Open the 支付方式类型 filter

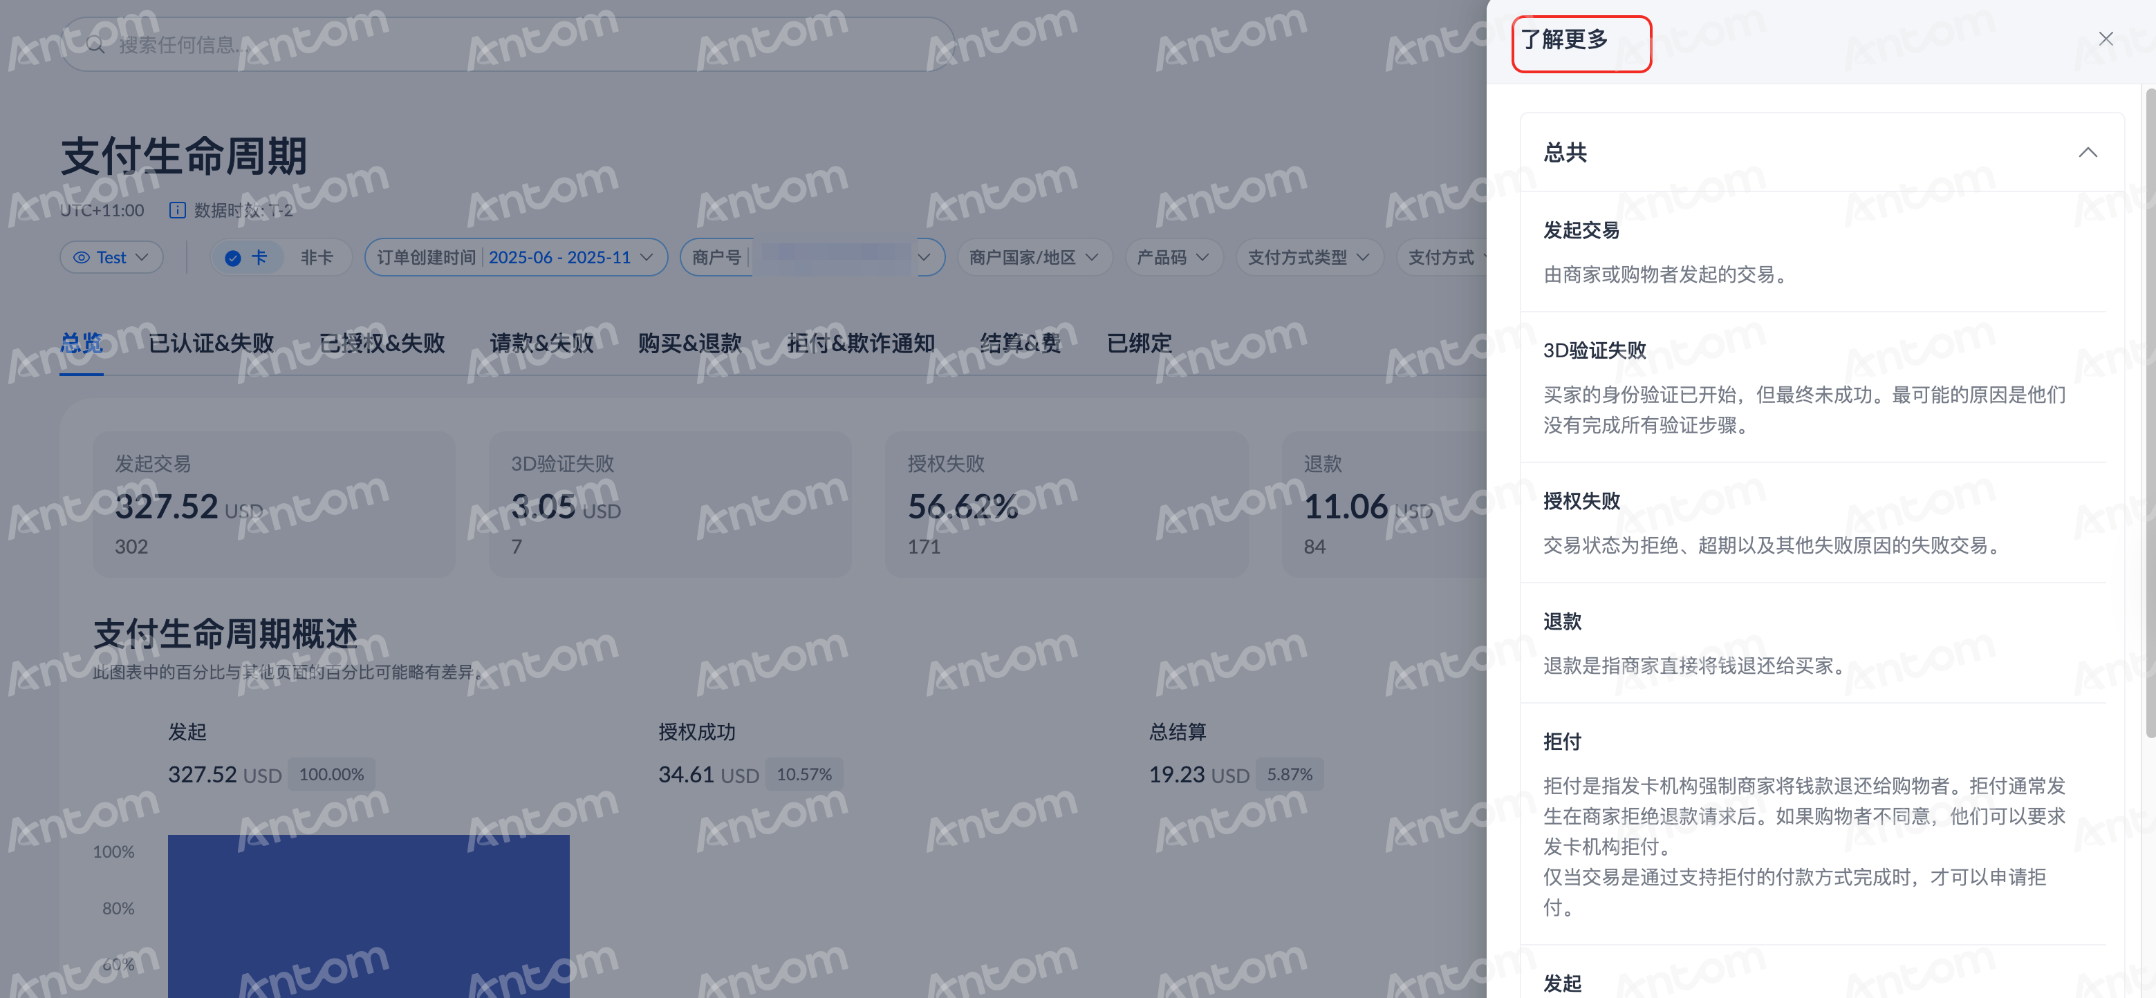(1309, 257)
